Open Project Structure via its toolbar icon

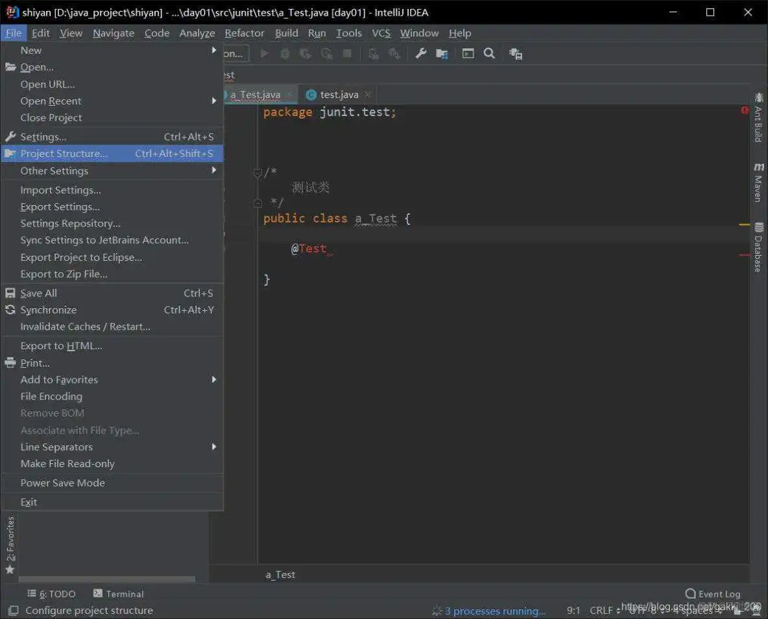point(442,54)
